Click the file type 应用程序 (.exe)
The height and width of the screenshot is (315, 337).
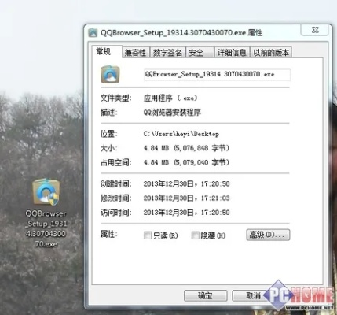point(170,98)
